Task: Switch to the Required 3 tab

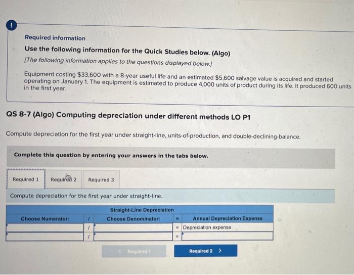Action: (x=101, y=179)
